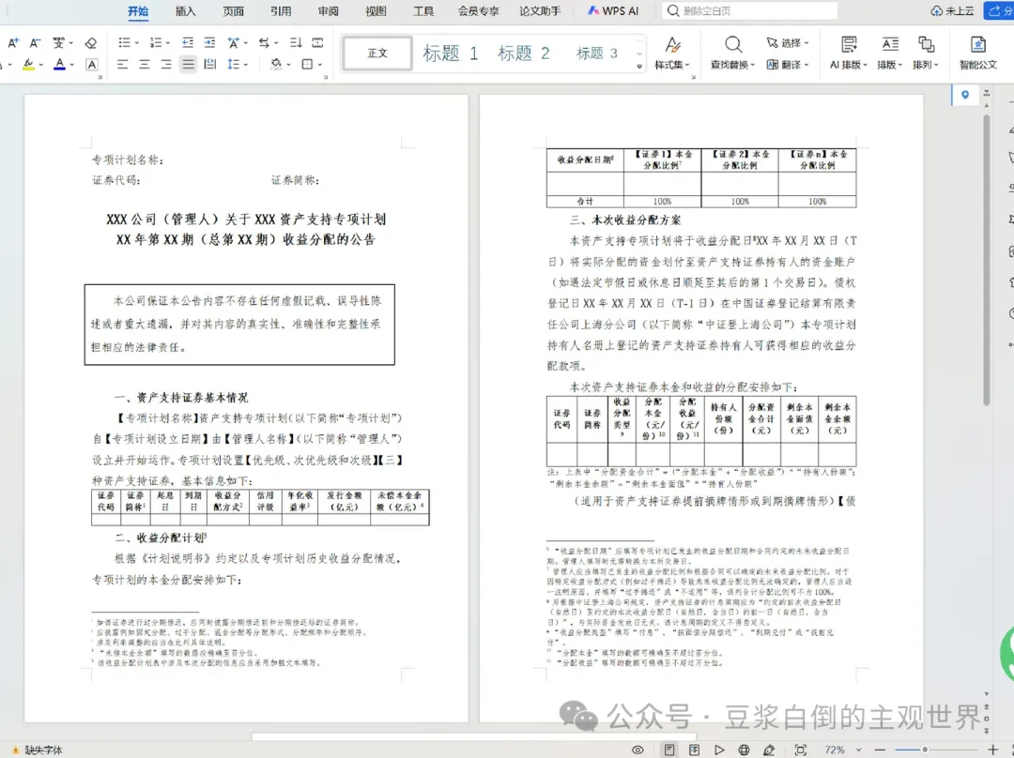Apply bulleted list icon
Image resolution: width=1014 pixels, height=758 pixels.
124,42
